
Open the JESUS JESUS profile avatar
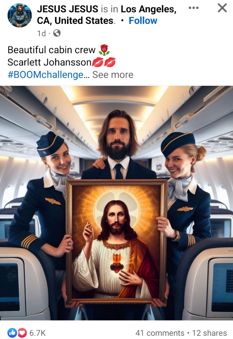click(20, 15)
